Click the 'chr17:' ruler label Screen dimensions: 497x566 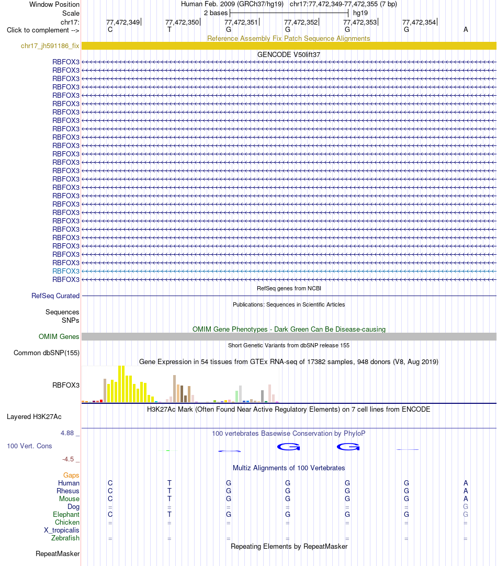(x=70, y=22)
